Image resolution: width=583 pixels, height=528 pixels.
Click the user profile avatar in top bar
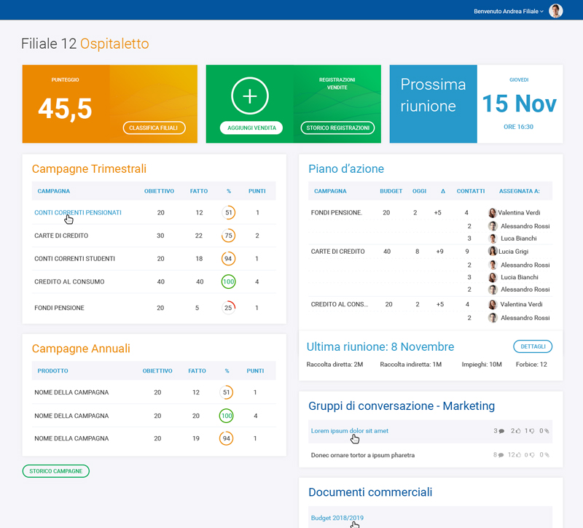click(x=555, y=11)
